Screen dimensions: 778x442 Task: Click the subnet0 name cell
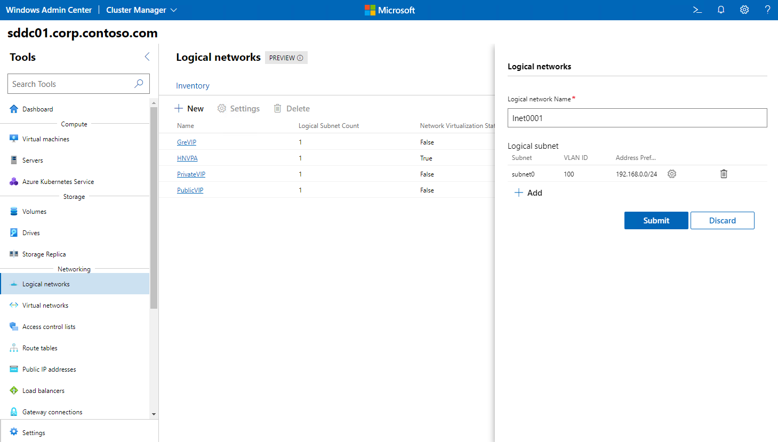click(x=523, y=174)
